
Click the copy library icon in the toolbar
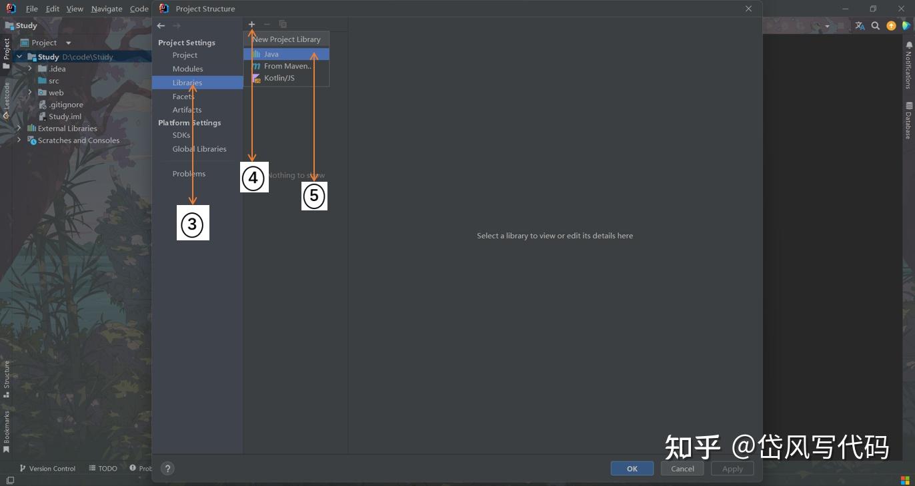point(282,24)
